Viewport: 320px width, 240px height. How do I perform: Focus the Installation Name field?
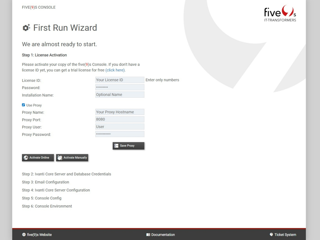point(120,94)
